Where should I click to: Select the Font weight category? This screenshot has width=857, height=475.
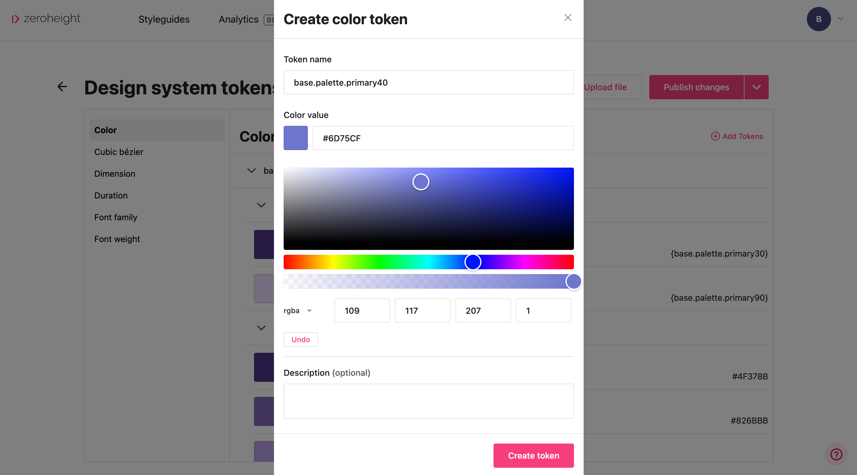[x=117, y=239]
